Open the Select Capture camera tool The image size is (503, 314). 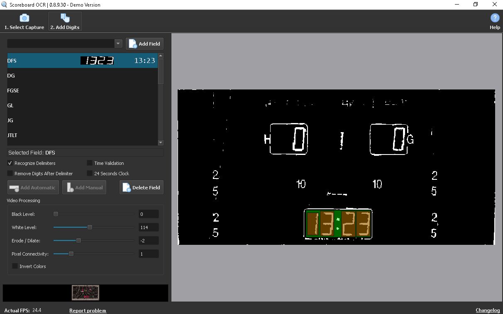tap(24, 18)
